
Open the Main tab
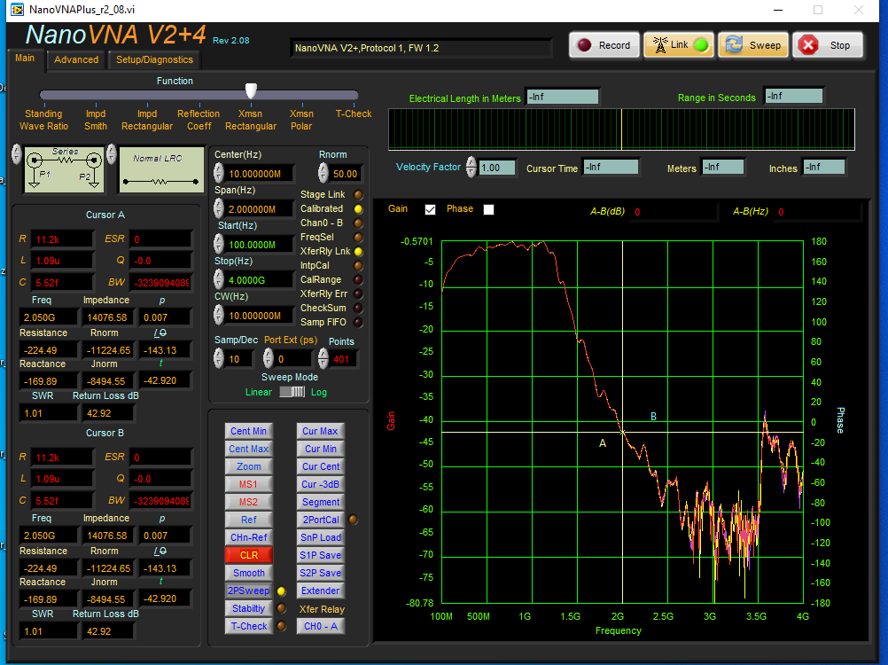tap(25, 59)
